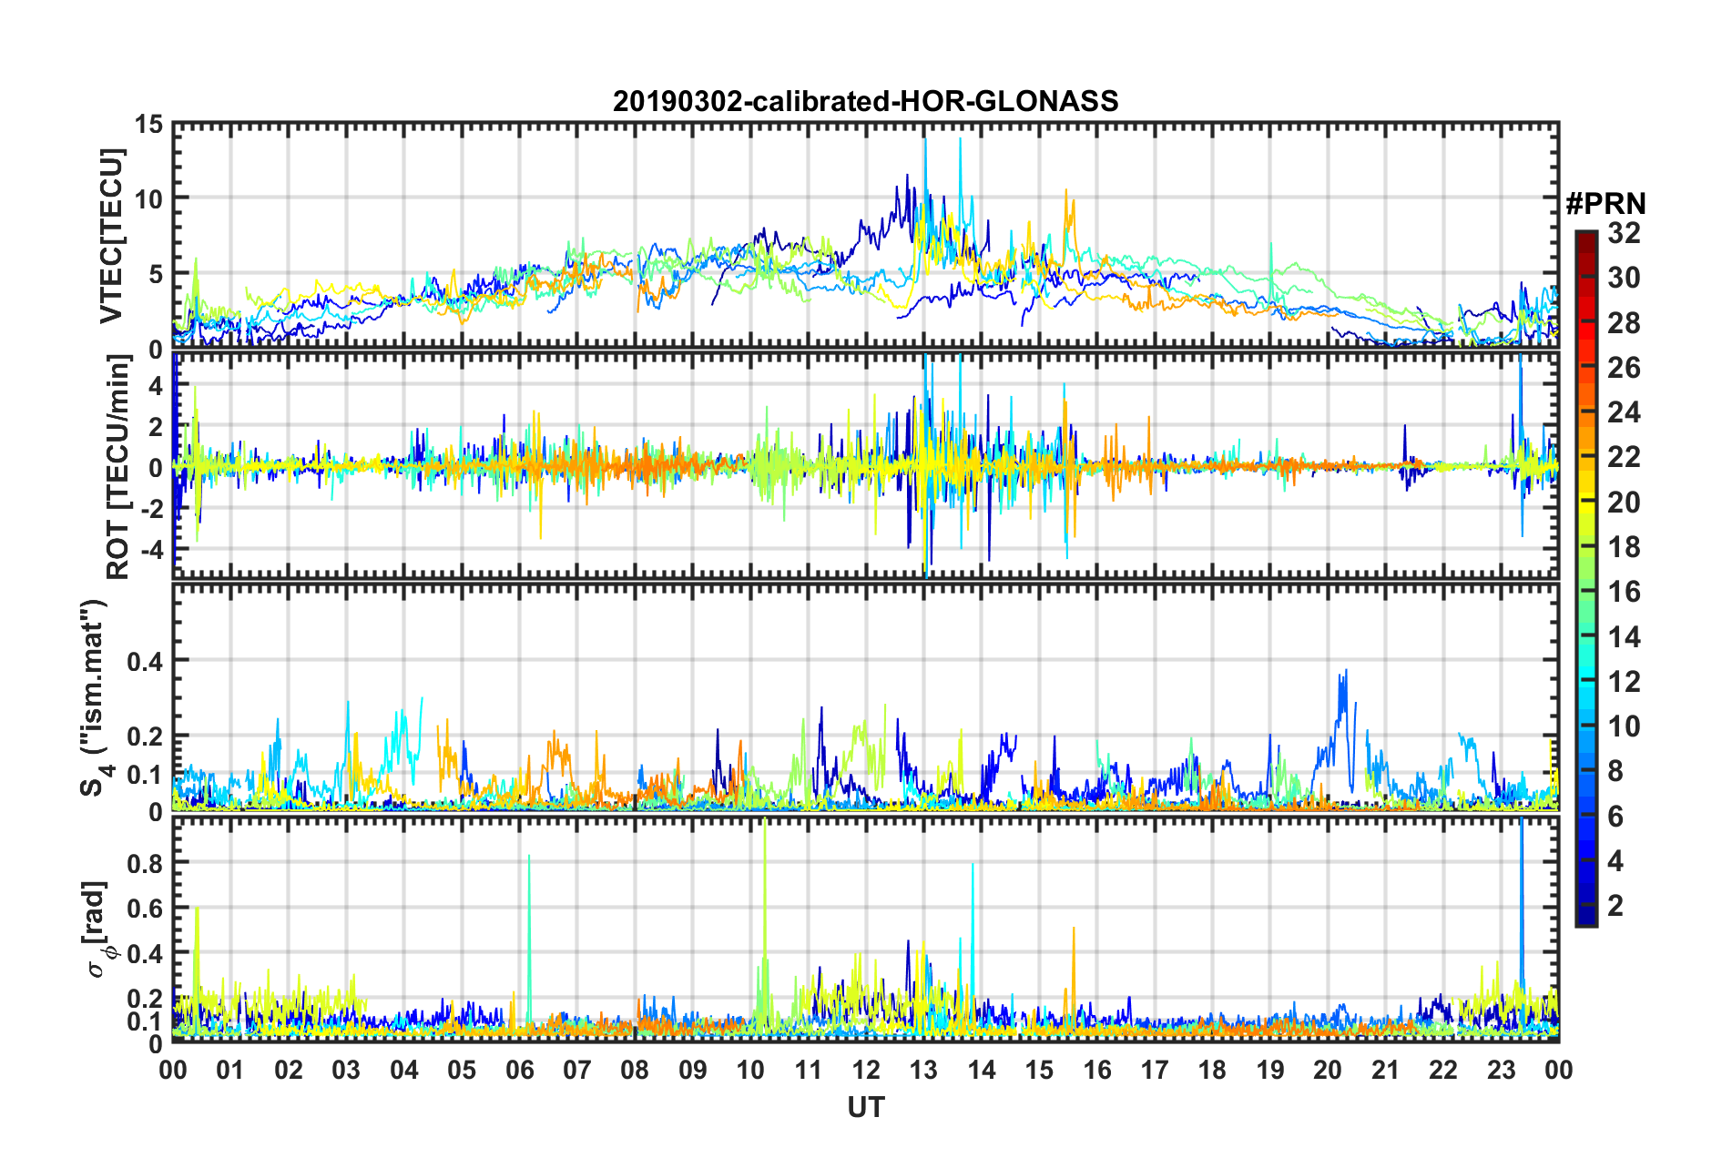Click the VTEC[TECU] y-axis label
Screen dimensions: 1732x1158
[x=111, y=236]
